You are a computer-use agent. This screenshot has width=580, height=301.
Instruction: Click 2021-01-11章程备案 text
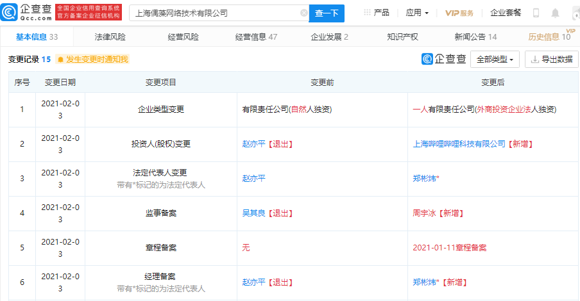449,248
